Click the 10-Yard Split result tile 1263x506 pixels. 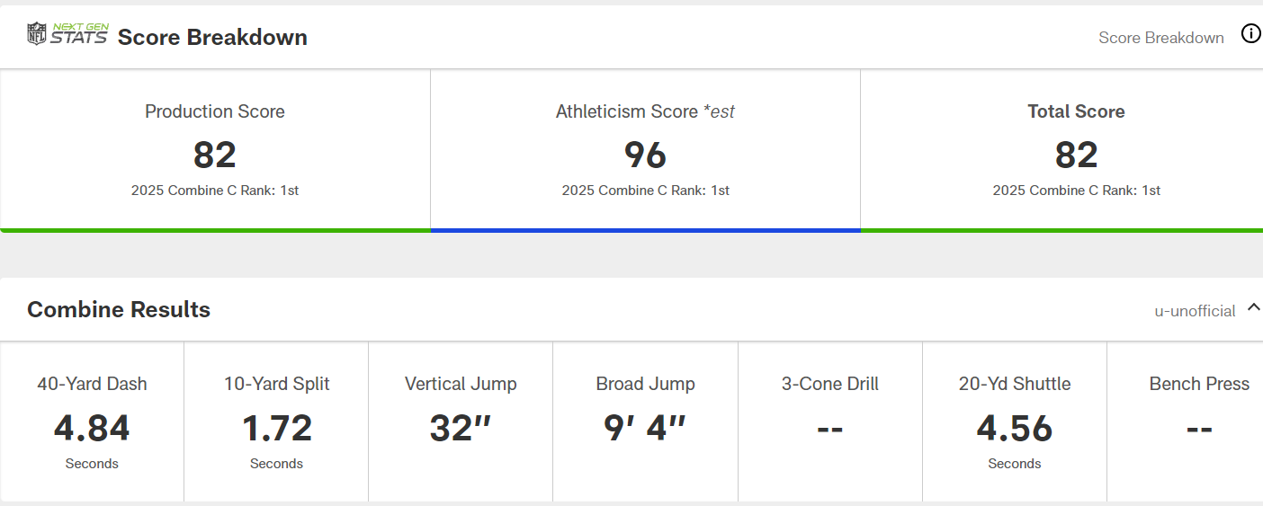click(x=276, y=422)
